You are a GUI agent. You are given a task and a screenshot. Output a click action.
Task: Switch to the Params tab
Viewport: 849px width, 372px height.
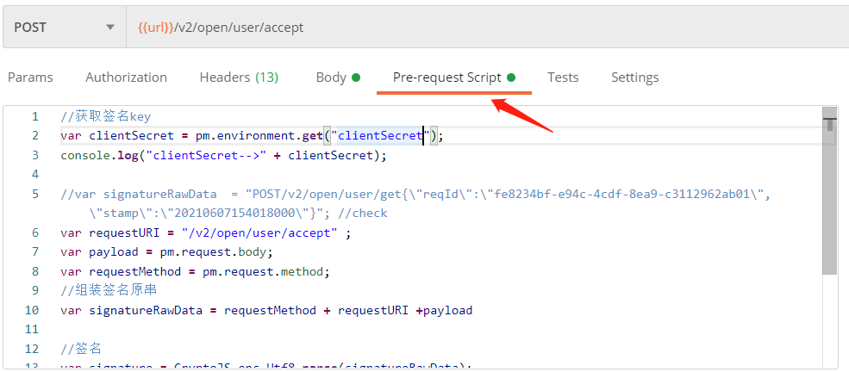point(30,77)
